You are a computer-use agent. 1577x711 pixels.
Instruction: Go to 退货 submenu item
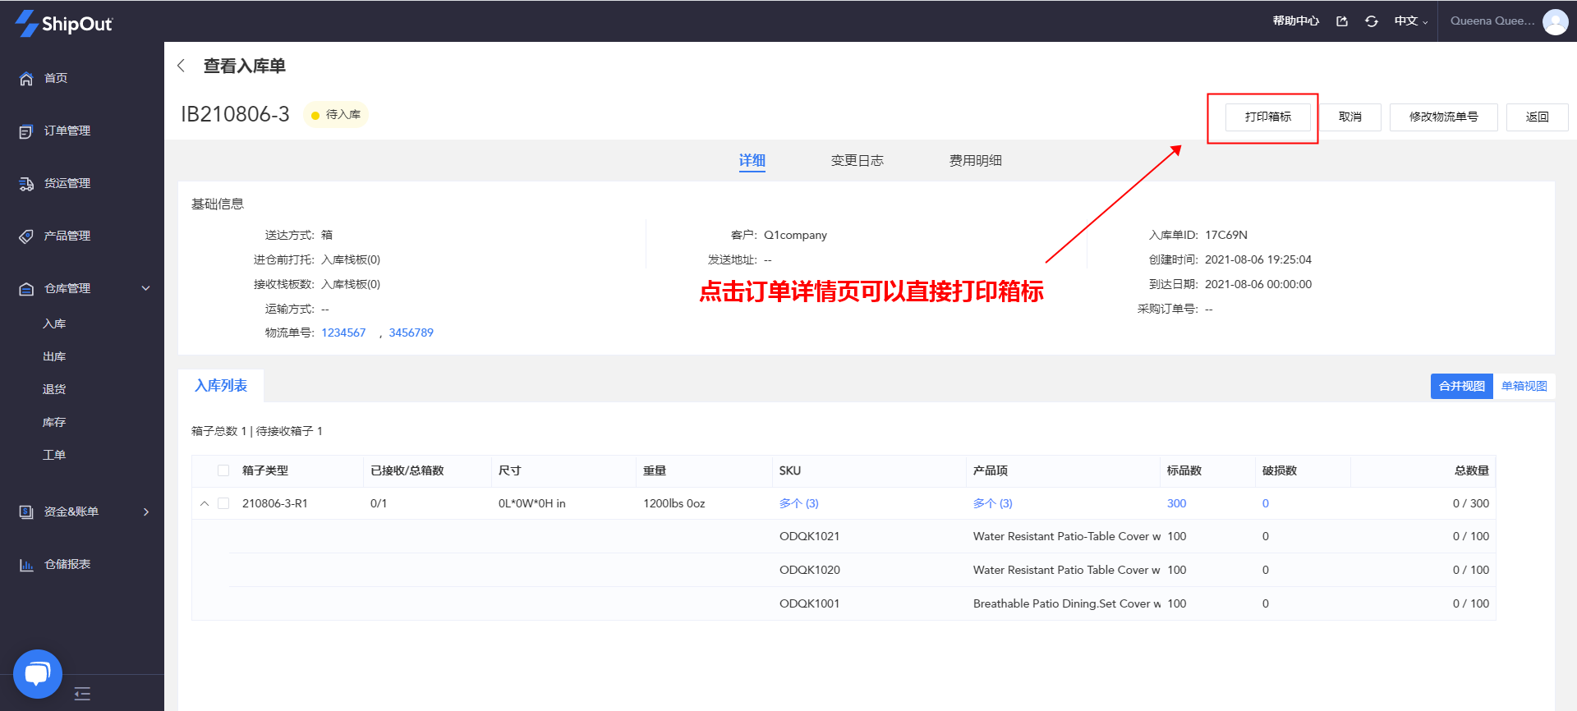[x=54, y=390]
